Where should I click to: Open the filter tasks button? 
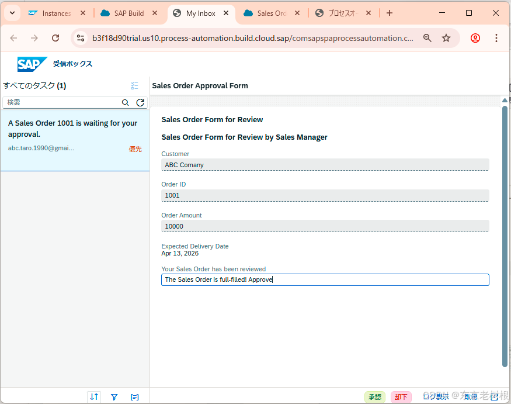click(114, 397)
